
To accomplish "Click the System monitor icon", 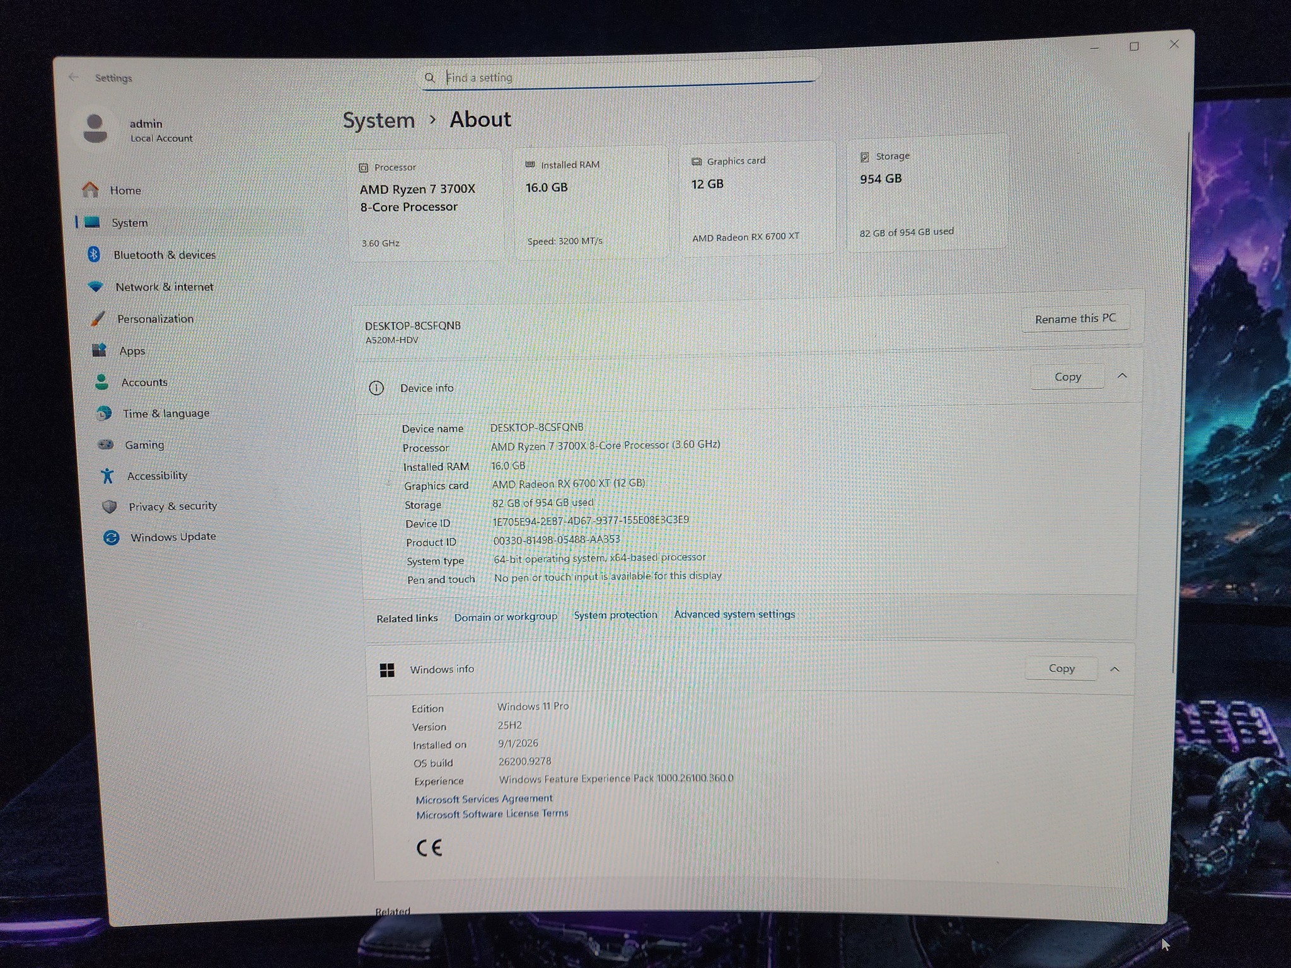I will click(92, 222).
